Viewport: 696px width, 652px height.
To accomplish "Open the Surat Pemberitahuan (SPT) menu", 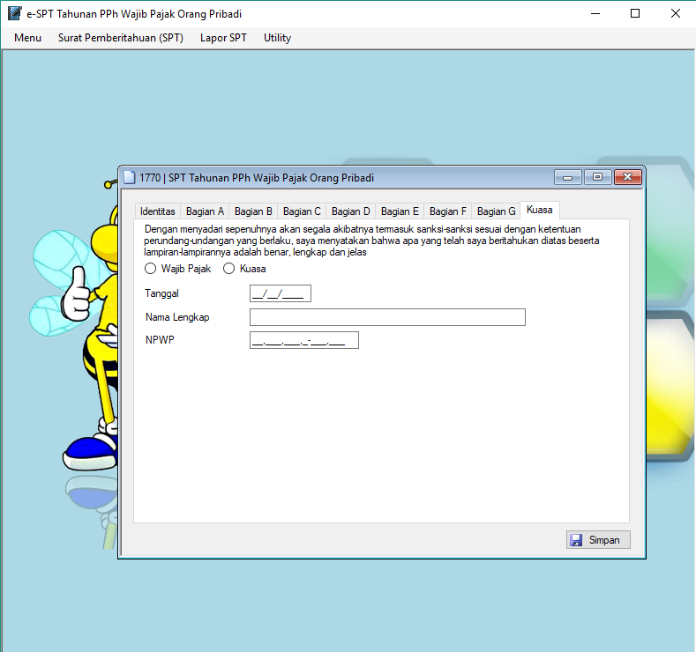I will (x=120, y=38).
